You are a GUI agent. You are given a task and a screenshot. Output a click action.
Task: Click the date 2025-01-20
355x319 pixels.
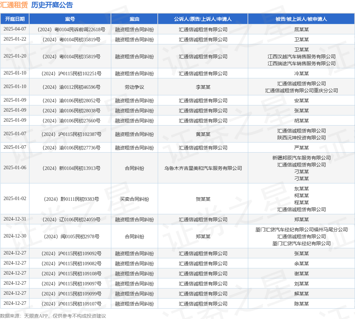click(x=15, y=56)
